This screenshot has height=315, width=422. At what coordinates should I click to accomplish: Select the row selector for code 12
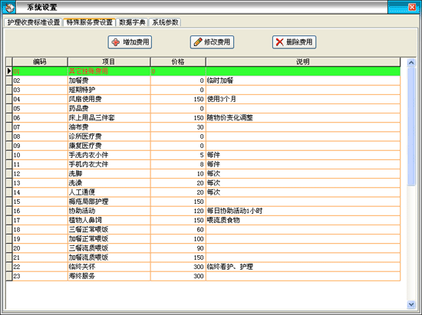(x=9, y=174)
